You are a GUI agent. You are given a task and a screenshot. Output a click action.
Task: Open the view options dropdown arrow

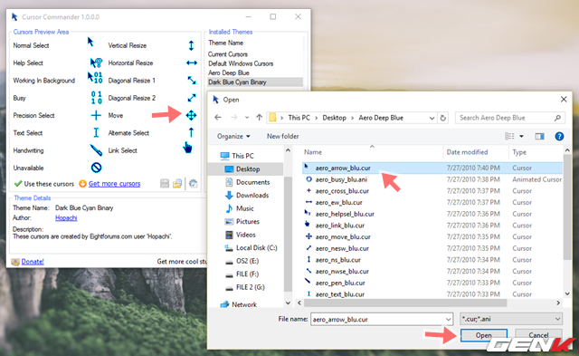521,137
